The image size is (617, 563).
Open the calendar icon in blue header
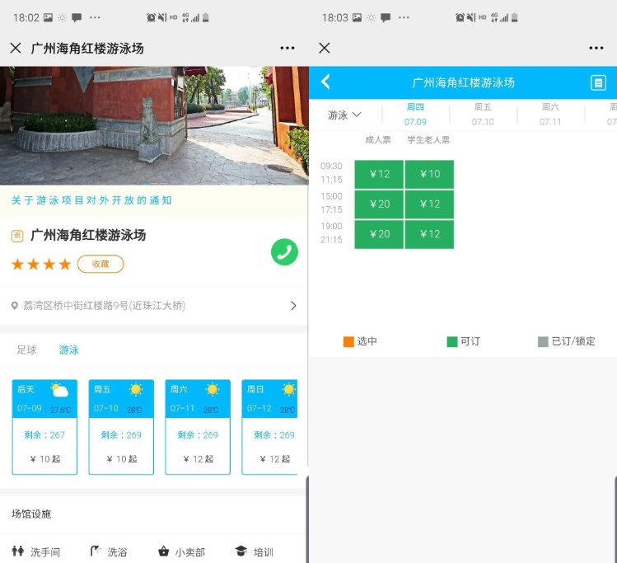598,82
